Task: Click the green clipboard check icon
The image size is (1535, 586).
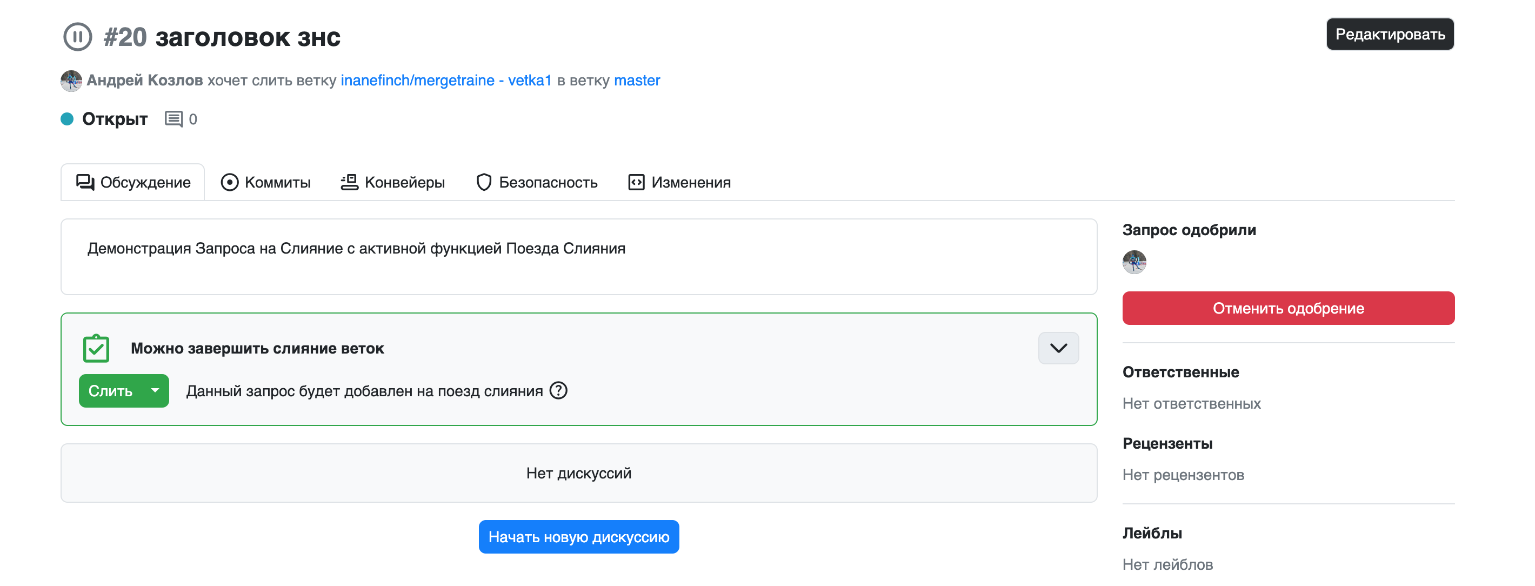Action: (96, 348)
